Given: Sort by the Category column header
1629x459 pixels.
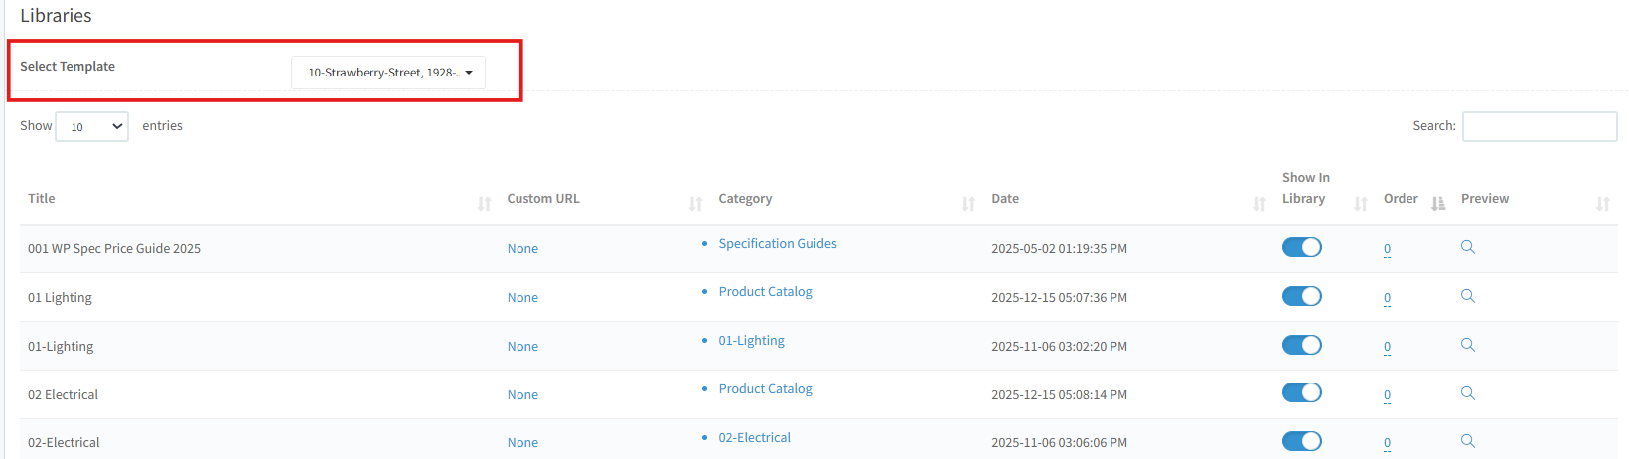Looking at the screenshot, I should 745,199.
